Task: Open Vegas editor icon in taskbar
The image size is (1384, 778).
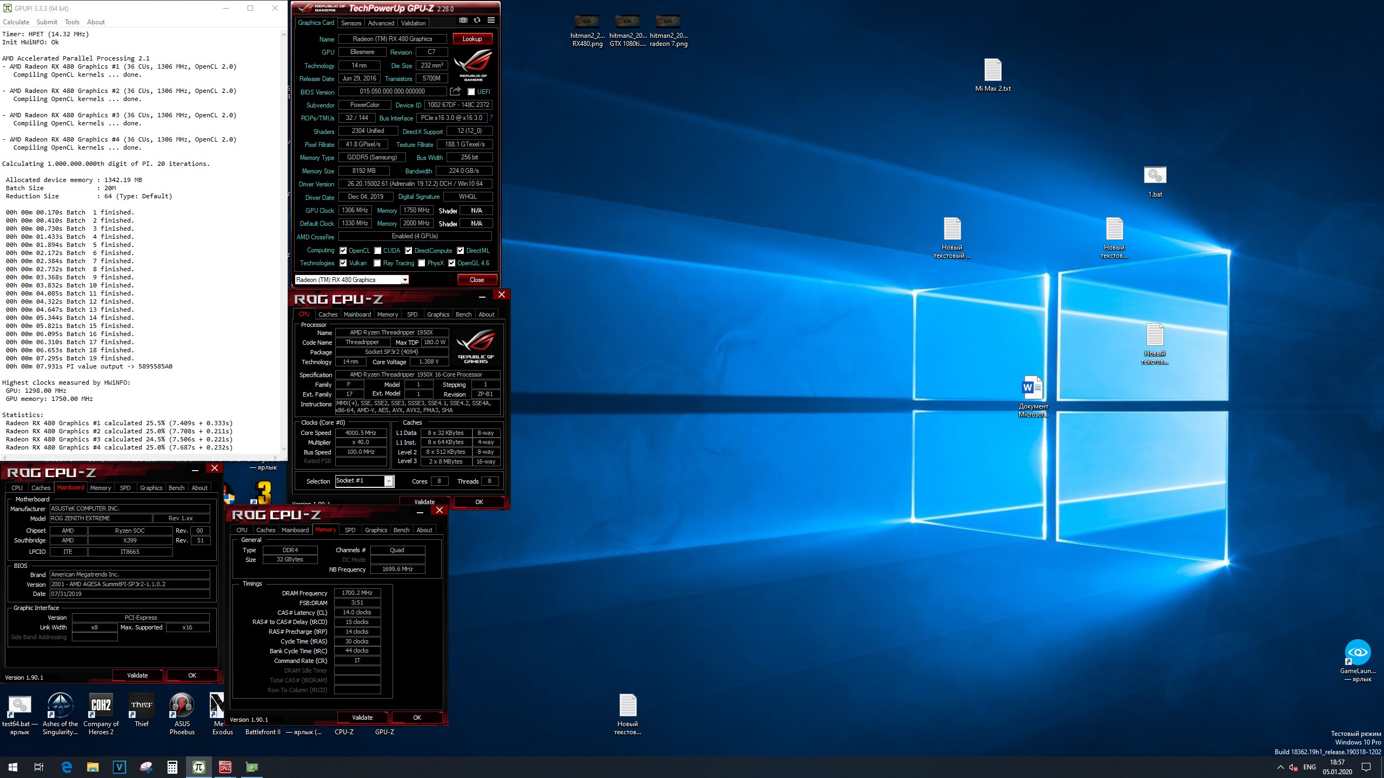Action: point(119,767)
